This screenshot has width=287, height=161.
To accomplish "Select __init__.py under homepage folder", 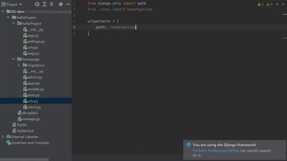I will coord(33,71).
